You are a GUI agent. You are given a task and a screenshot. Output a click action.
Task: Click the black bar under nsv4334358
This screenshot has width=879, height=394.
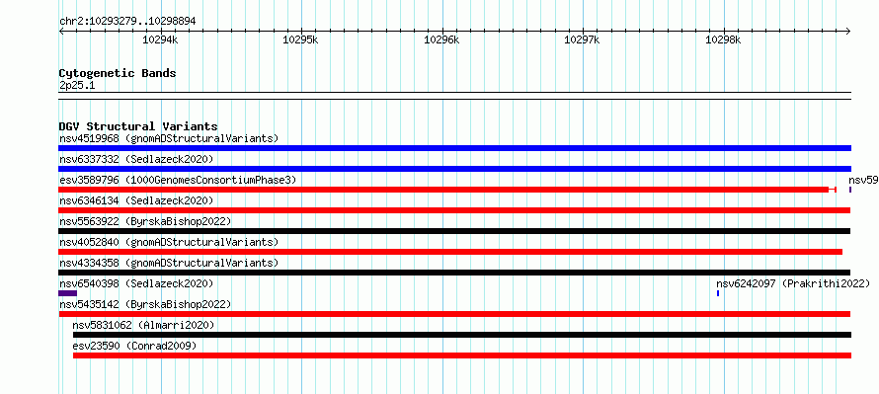(x=454, y=273)
